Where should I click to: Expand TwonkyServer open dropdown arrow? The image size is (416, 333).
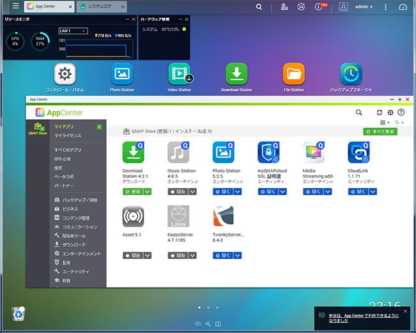click(238, 255)
